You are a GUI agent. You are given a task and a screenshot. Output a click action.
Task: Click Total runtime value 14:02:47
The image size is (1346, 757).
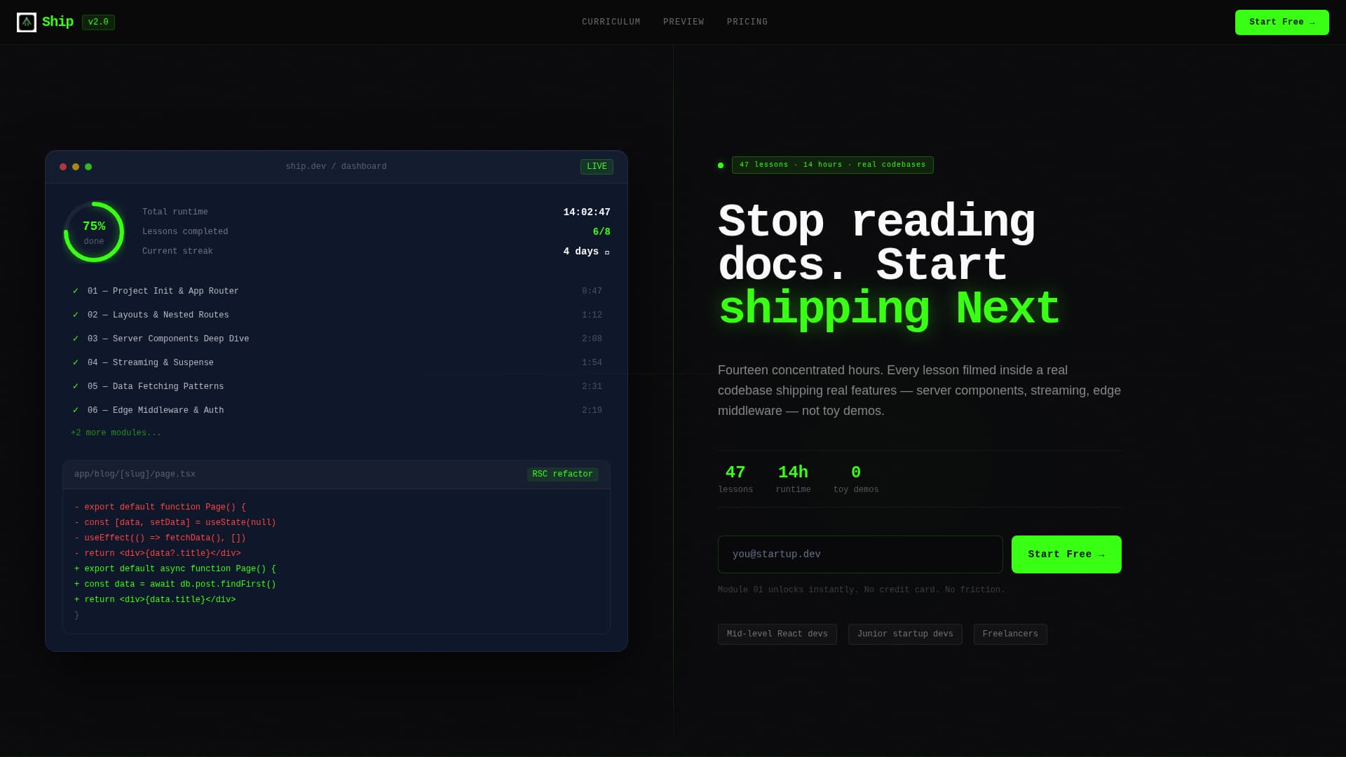point(587,212)
